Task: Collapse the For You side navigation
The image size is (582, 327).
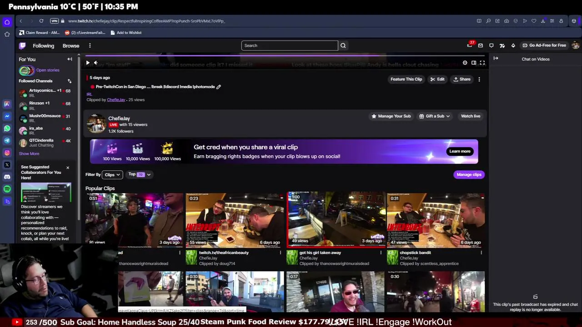Action: 70,59
